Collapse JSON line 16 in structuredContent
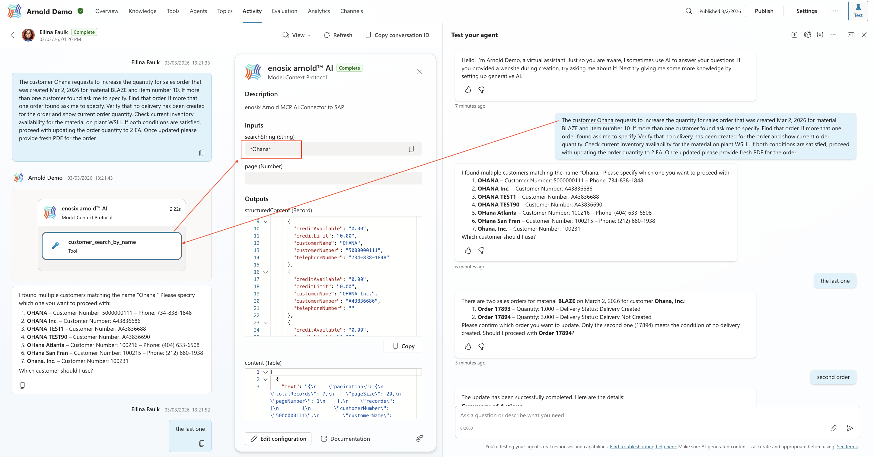 (x=266, y=272)
